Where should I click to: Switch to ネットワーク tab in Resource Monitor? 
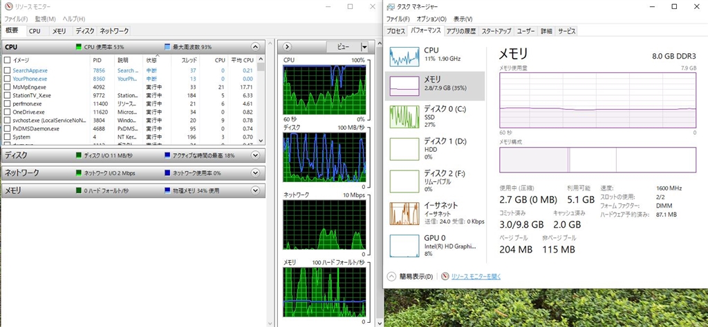114,31
